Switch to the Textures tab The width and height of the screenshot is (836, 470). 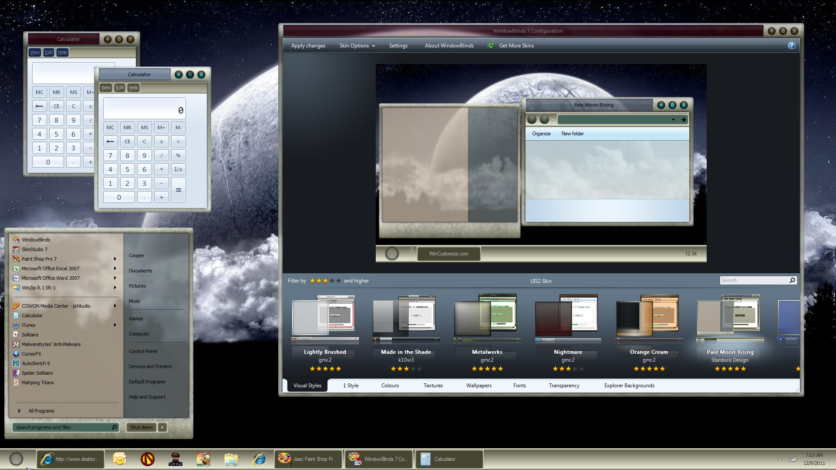[x=433, y=386]
